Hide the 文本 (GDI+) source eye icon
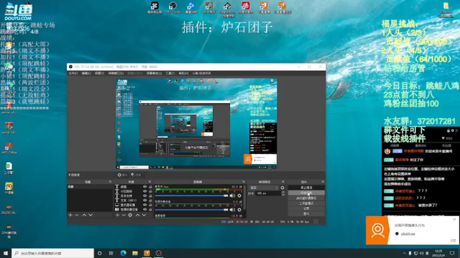Image resolution: width=460 pixels, height=258 pixels. pos(145,200)
